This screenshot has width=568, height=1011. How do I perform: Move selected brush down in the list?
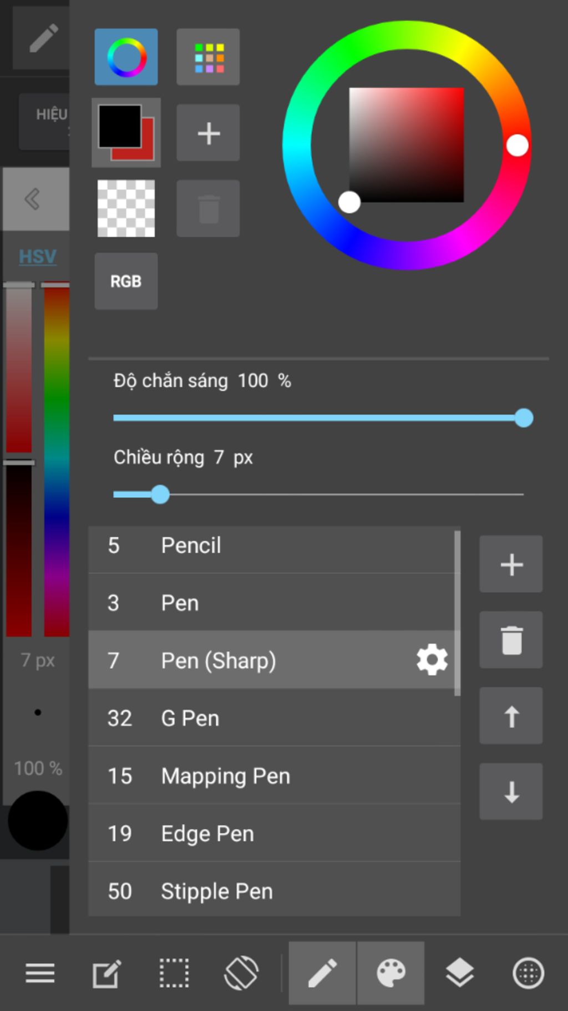pos(511,792)
